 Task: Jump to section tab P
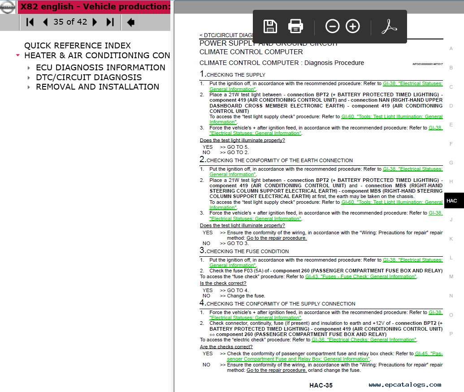(451, 334)
